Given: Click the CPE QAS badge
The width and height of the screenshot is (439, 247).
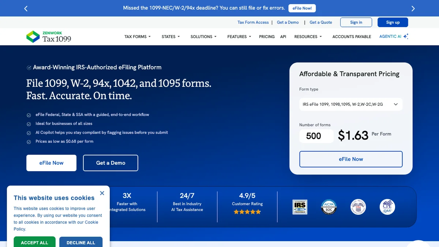Looking at the screenshot, I should [387, 207].
